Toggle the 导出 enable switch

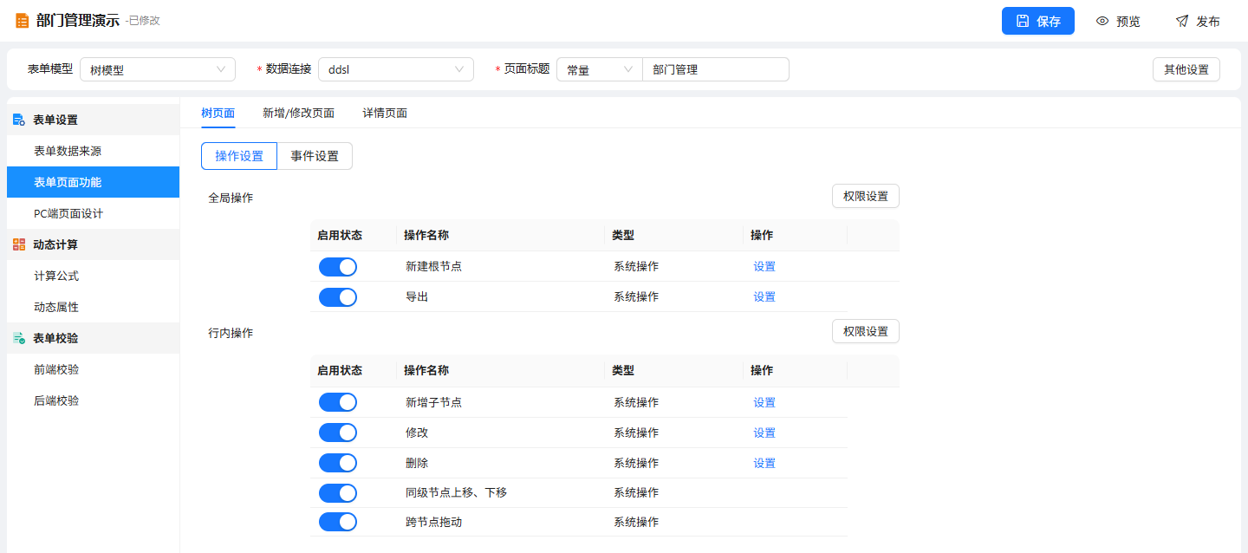[x=338, y=297]
